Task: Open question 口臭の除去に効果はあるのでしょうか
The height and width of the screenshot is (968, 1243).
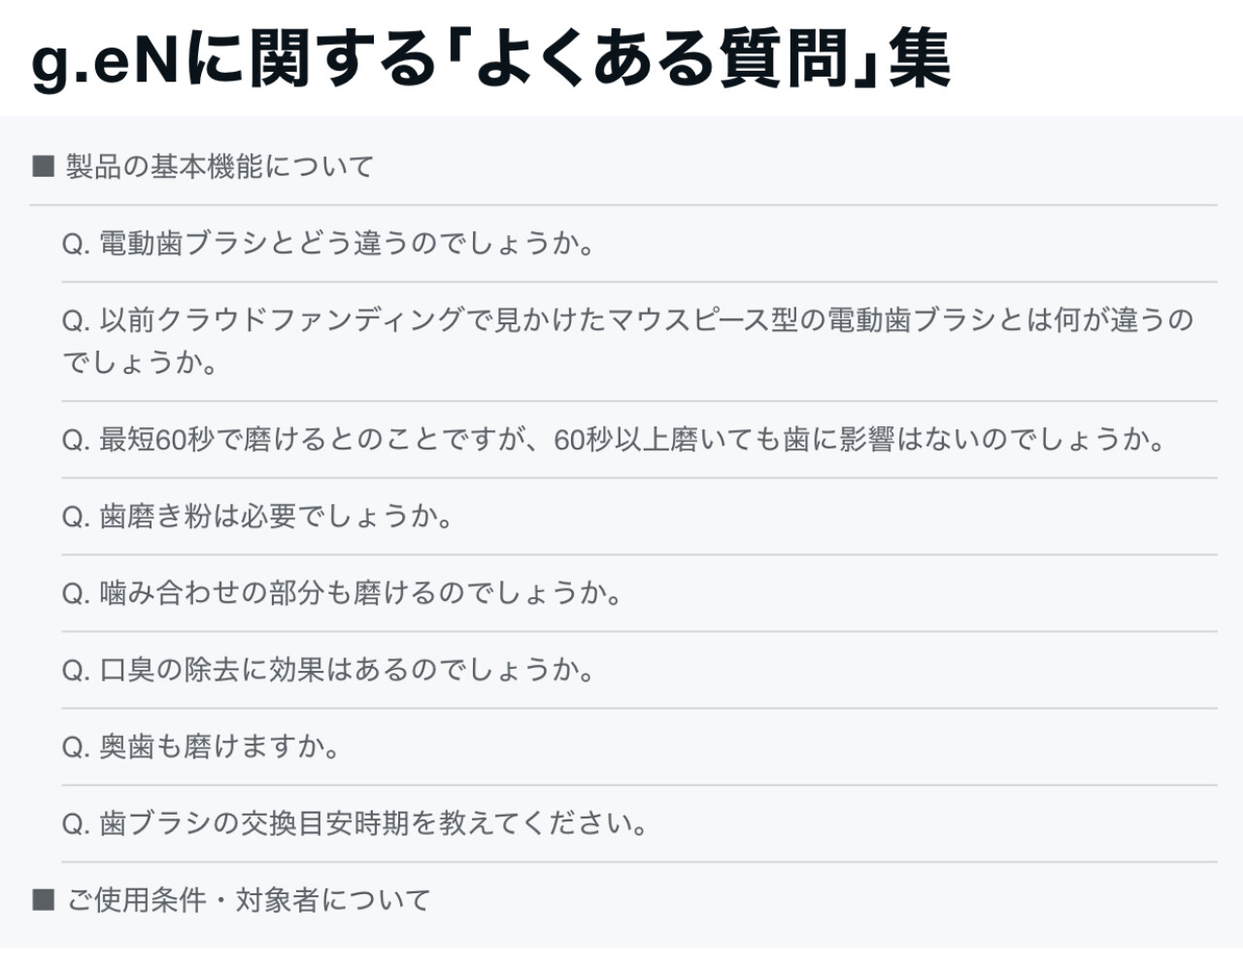Action: click(x=348, y=670)
